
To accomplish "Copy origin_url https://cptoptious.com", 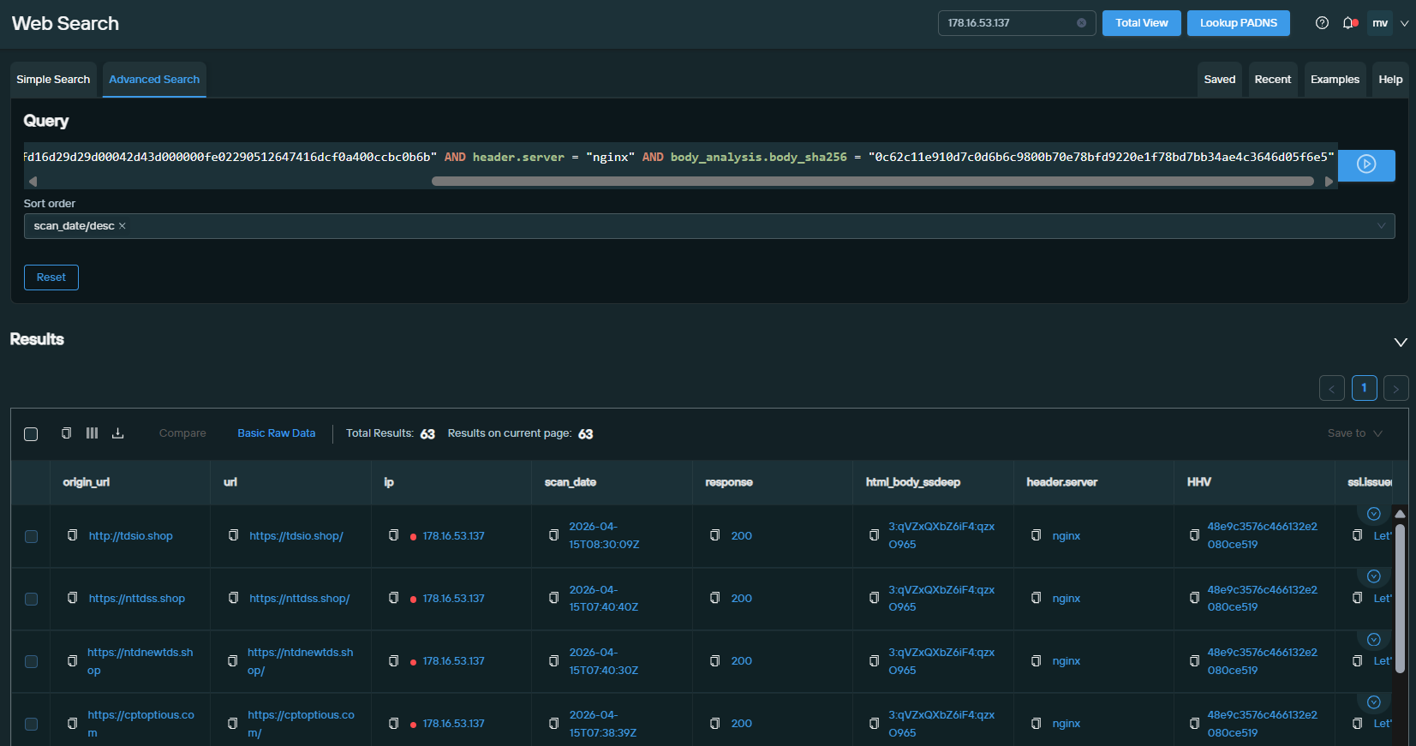I will coord(73,723).
